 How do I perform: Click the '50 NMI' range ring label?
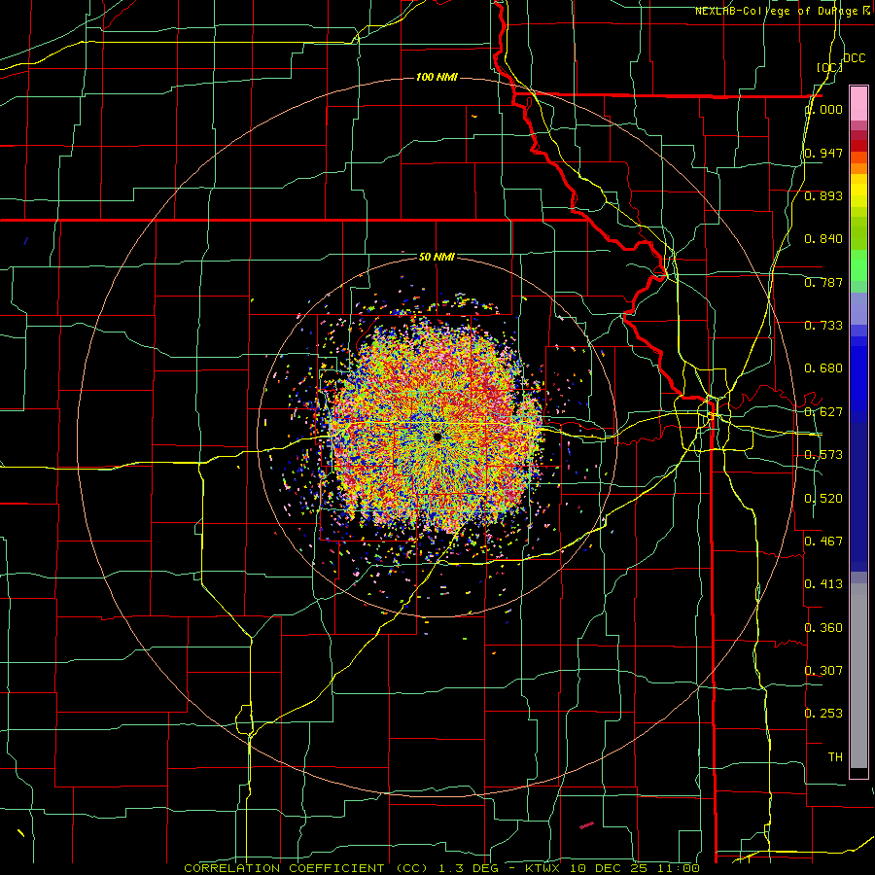point(437,257)
